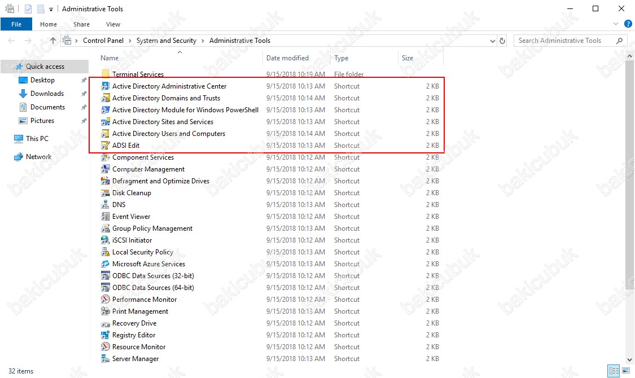Select the Performance Monitor icon

pyautogui.click(x=105, y=300)
